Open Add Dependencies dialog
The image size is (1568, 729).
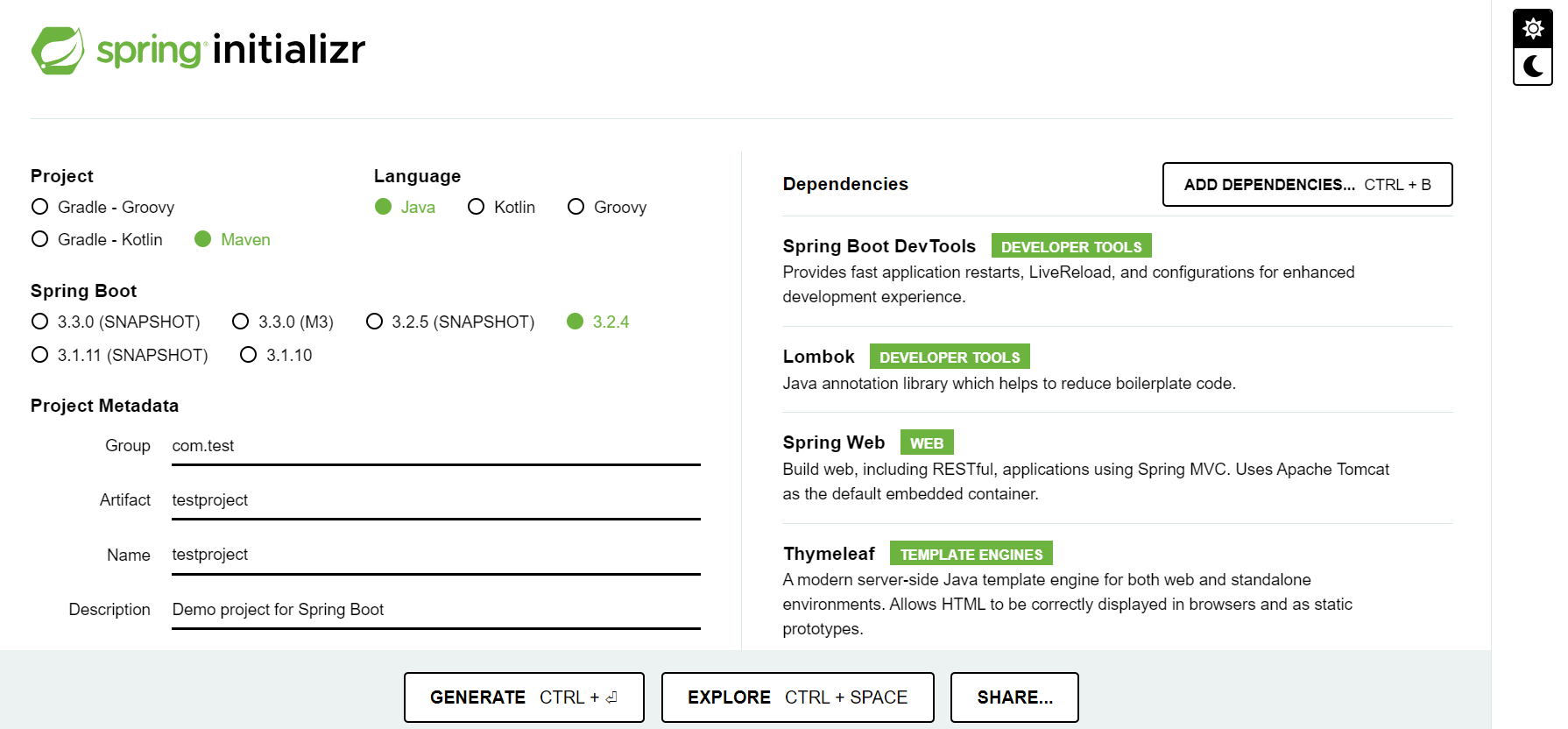pos(1307,185)
